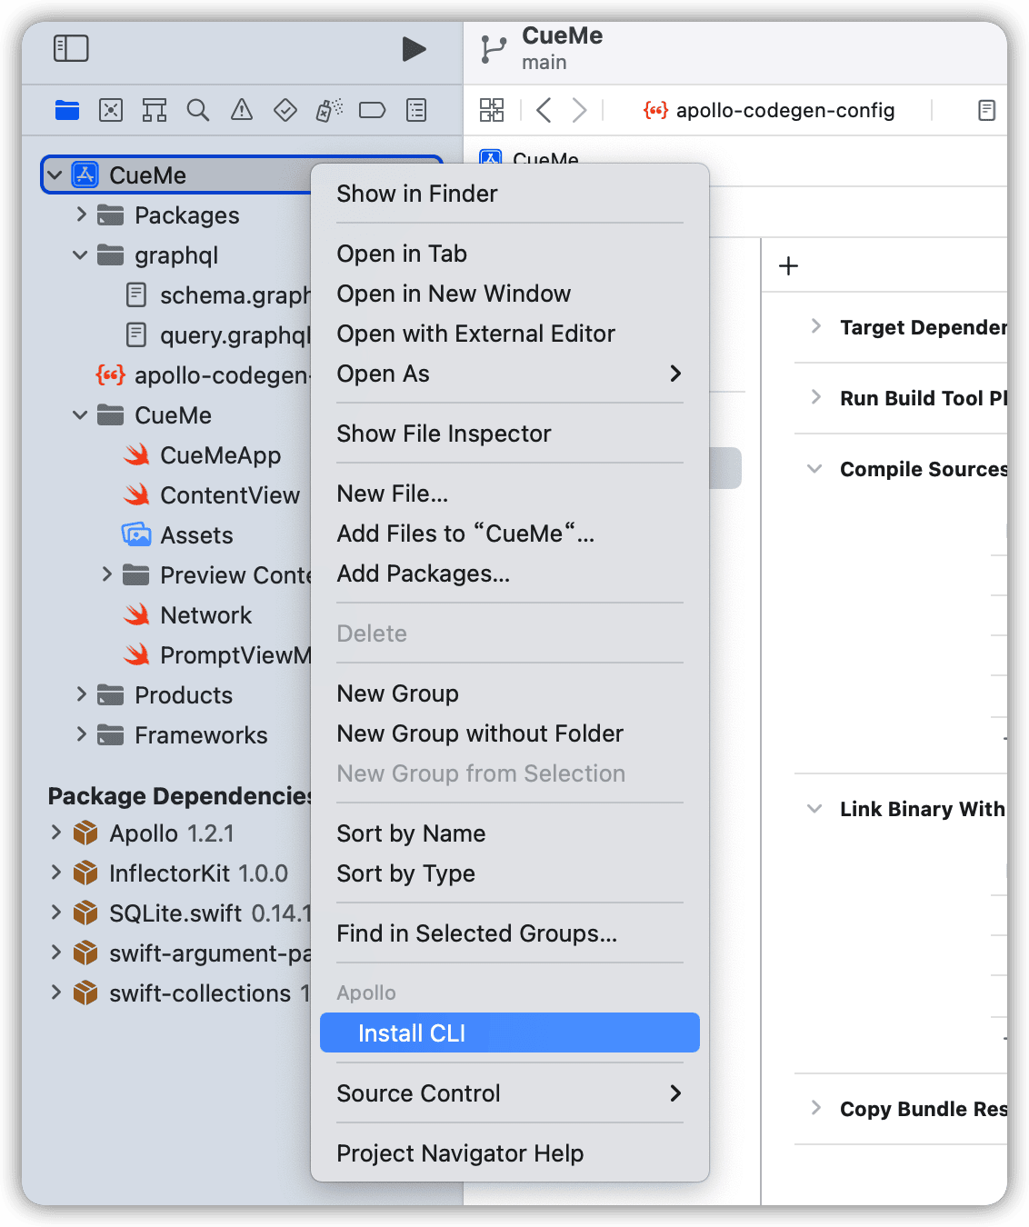Image resolution: width=1029 pixels, height=1227 pixels.
Task: Expand the swift-collections package
Action: click(x=55, y=993)
